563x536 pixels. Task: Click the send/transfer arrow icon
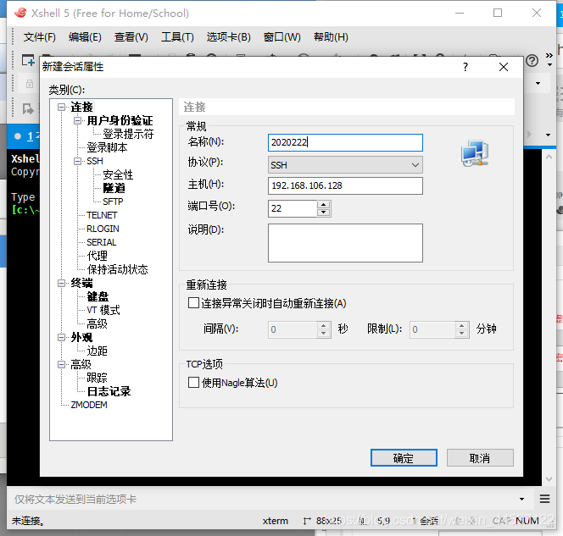click(x=28, y=108)
